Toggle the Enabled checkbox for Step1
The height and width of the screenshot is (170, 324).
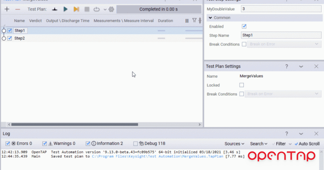click(x=244, y=26)
